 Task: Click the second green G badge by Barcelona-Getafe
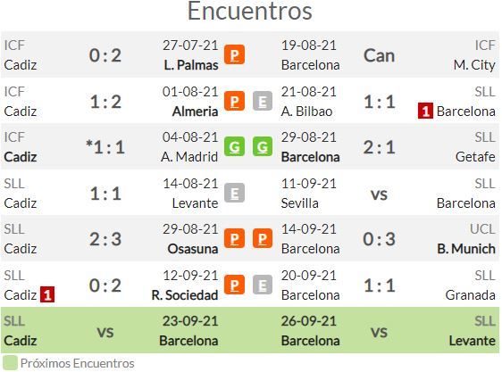pos(263,147)
